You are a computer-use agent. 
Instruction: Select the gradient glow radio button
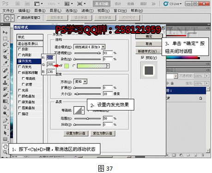[74, 66]
